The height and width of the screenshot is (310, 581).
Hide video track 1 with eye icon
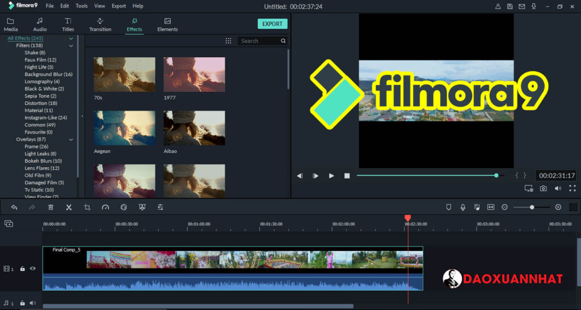(x=32, y=269)
